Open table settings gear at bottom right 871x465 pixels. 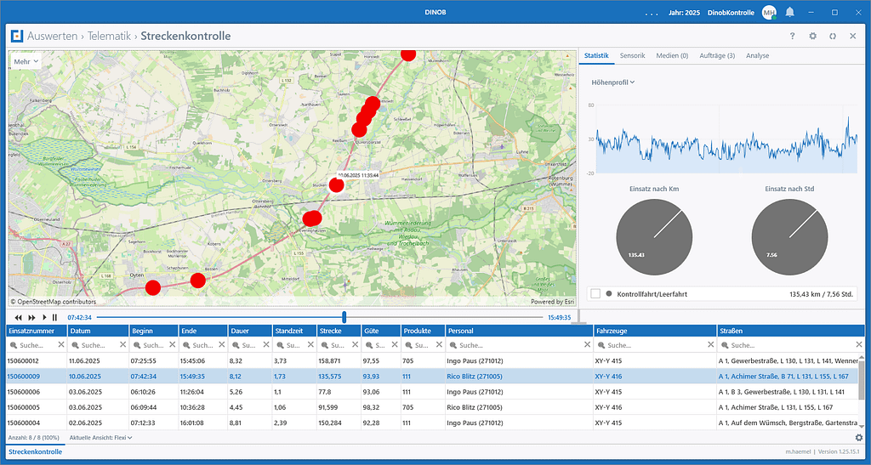pos(858,438)
